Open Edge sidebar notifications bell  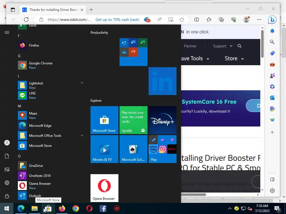pyautogui.click(x=272, y=31)
